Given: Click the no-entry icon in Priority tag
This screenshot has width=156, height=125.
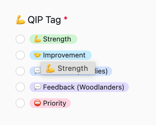Looking at the screenshot, I should pyautogui.click(x=37, y=103).
